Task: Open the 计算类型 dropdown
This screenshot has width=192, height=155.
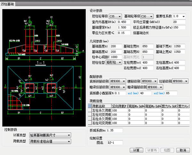Action: point(50,135)
